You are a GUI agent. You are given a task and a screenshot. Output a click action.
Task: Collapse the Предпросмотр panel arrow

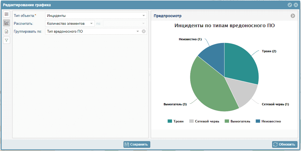(x=293, y=16)
